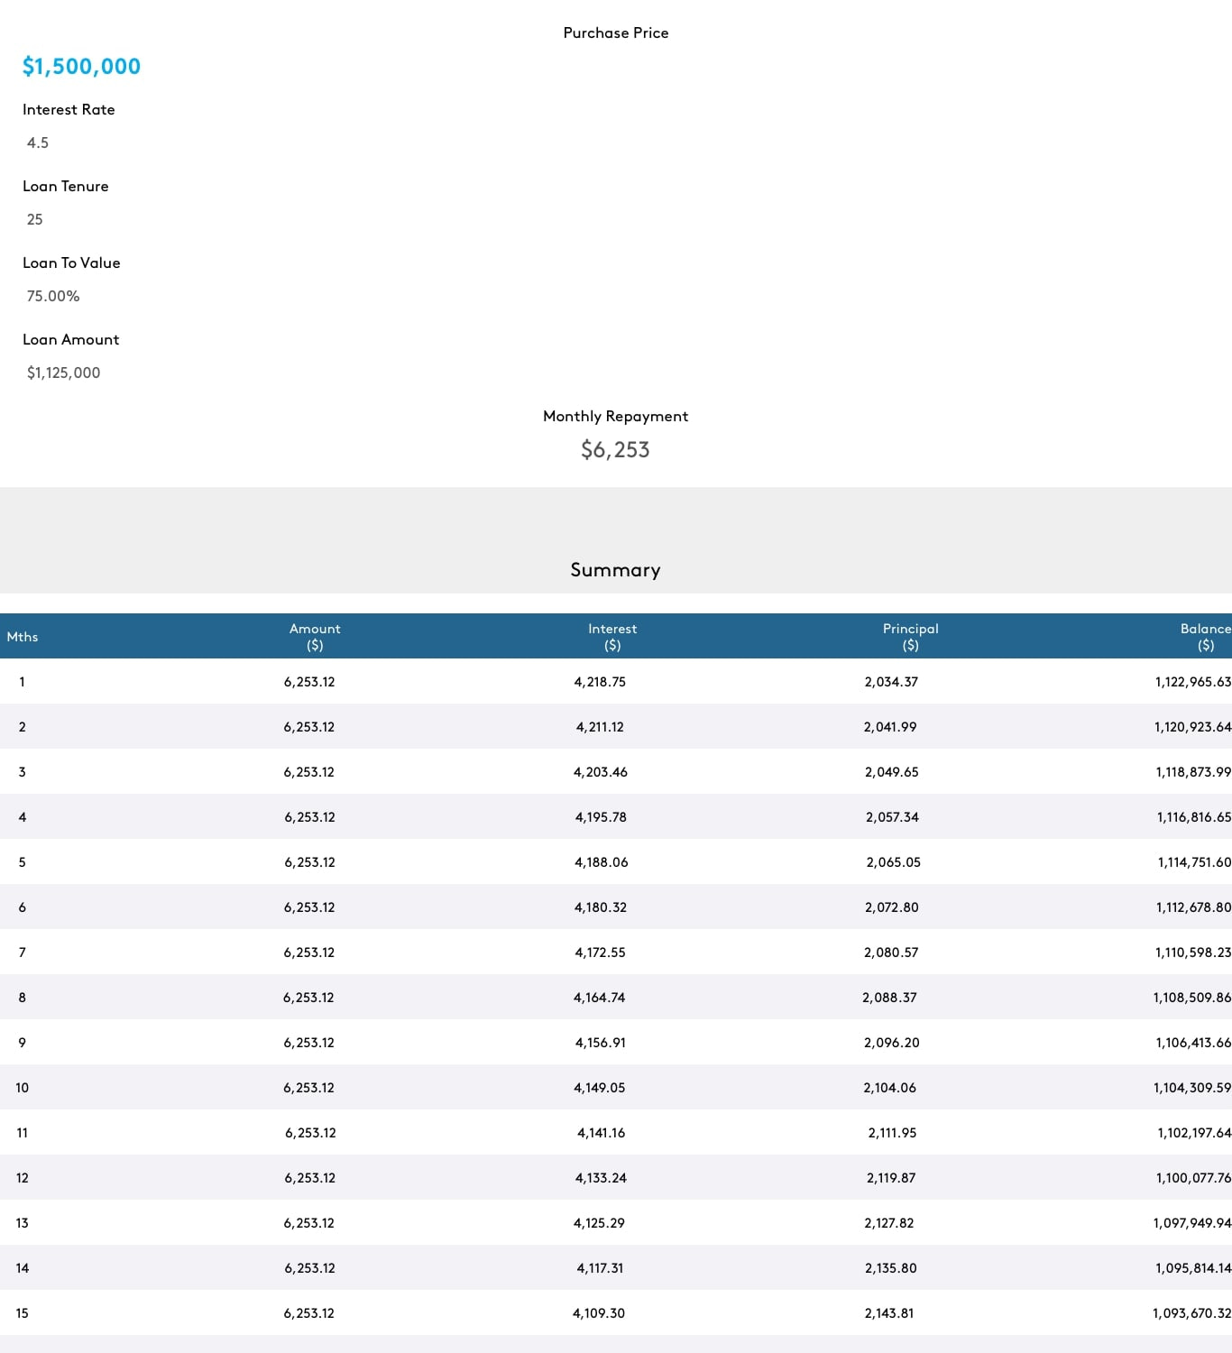Click principal value 2,096.20
The image size is (1232, 1353).
coord(892,1043)
